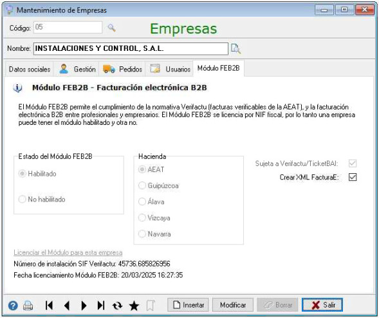Image resolution: width=379 pixels, height=318 pixels.
Task: Click the Nombre input field
Action: (x=131, y=49)
